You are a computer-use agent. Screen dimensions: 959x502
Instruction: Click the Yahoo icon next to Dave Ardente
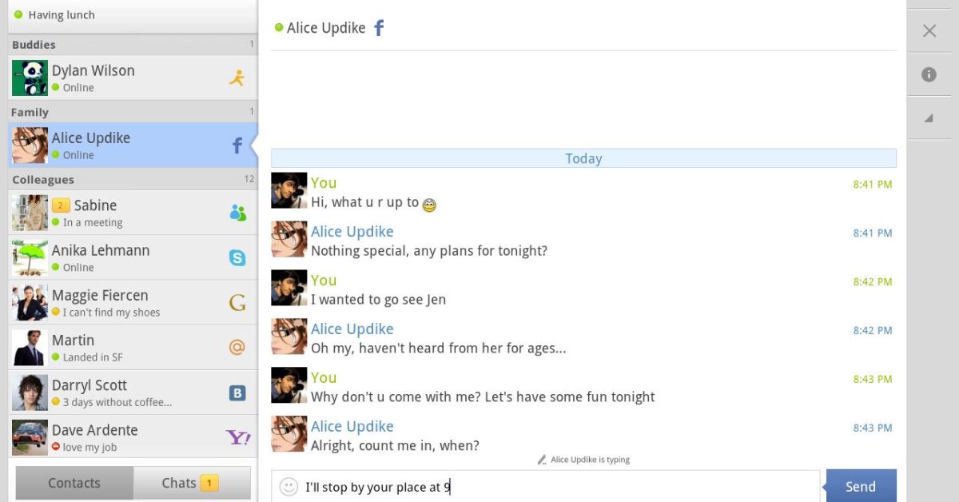pyautogui.click(x=237, y=437)
